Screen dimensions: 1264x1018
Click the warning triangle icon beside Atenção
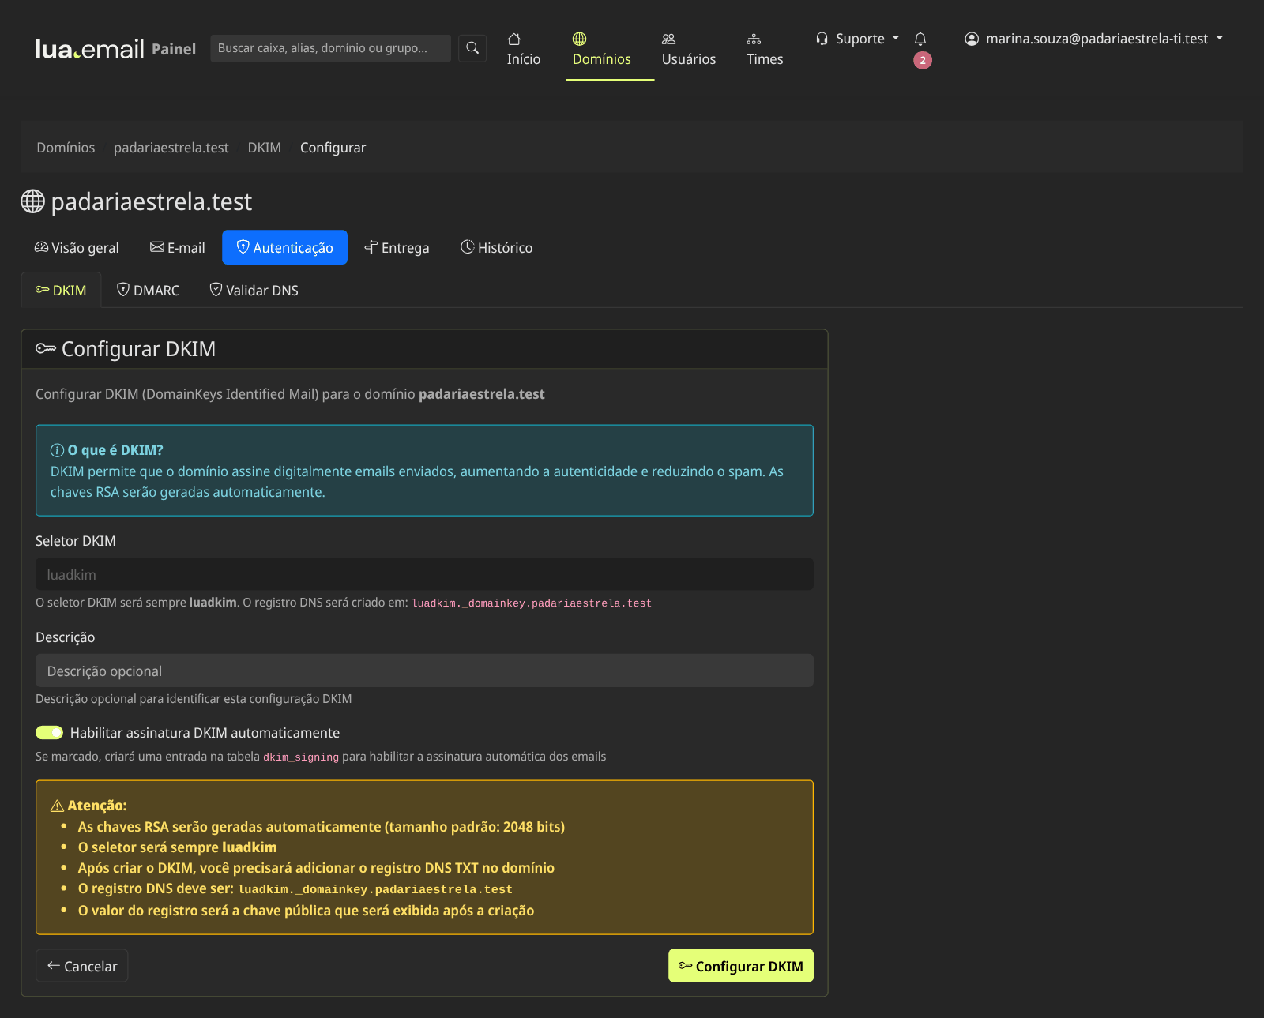[57, 806]
